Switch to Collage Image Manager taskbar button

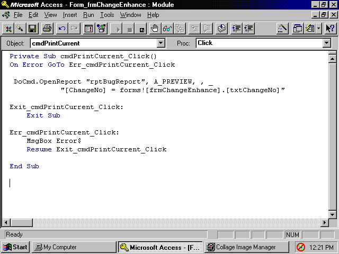click(x=246, y=247)
